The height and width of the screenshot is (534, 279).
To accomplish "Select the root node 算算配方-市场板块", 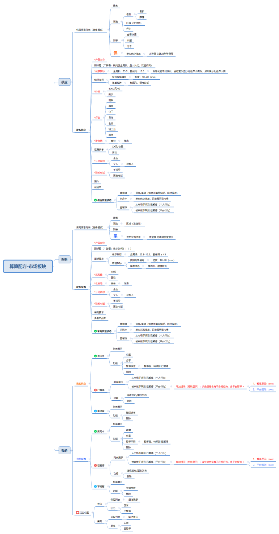I will click(28, 266).
